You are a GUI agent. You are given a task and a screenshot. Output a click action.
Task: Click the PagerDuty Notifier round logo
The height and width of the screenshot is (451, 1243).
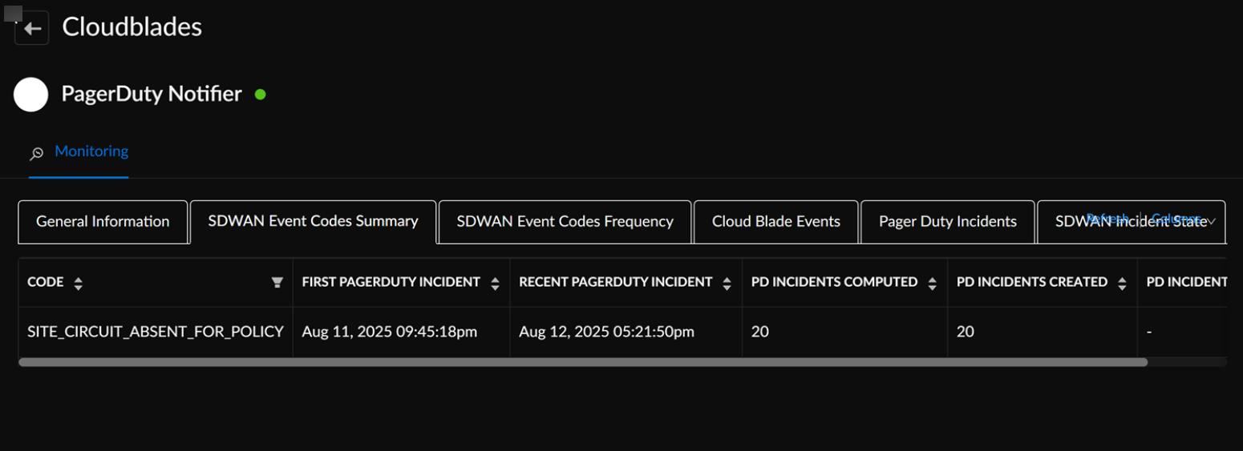tap(31, 95)
